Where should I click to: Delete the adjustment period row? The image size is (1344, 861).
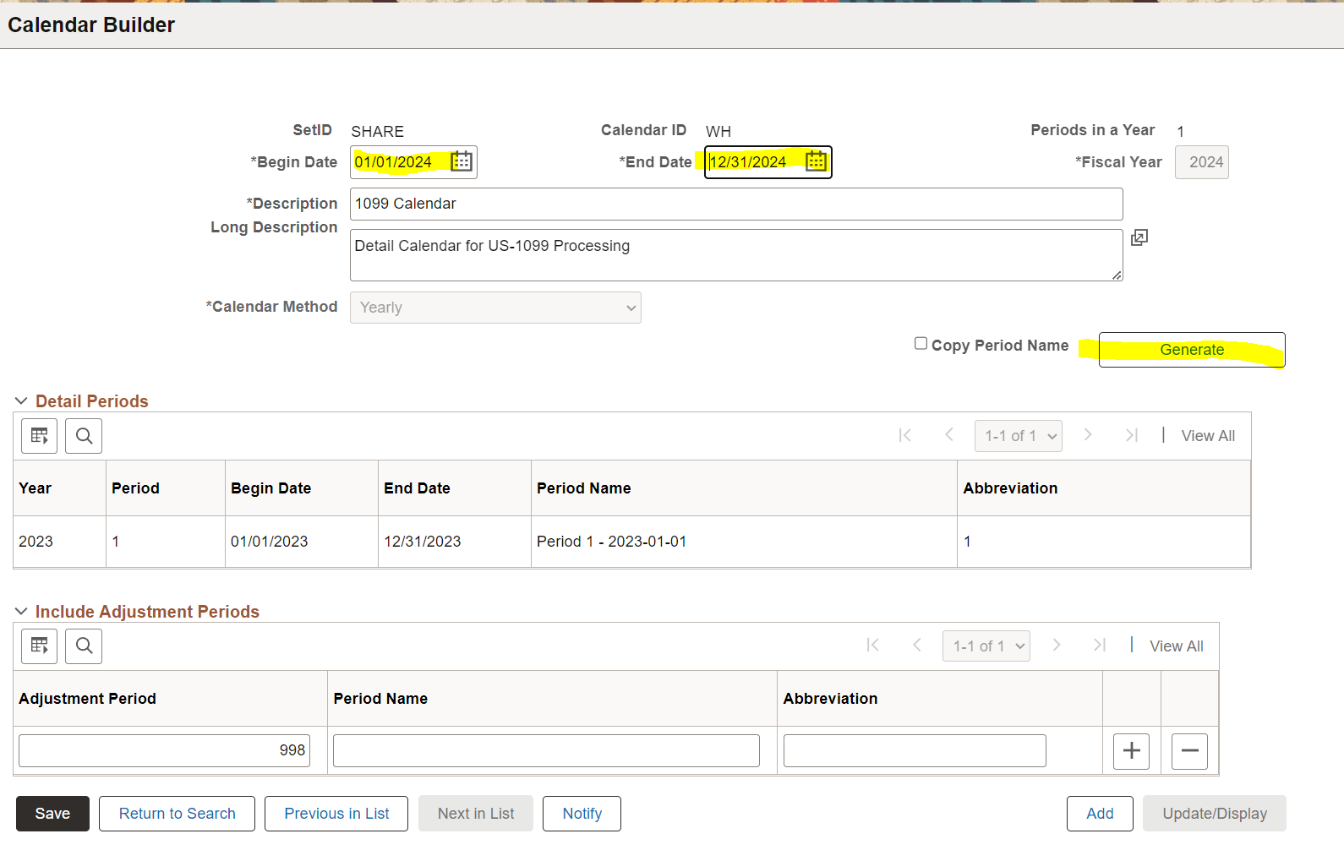click(x=1189, y=751)
